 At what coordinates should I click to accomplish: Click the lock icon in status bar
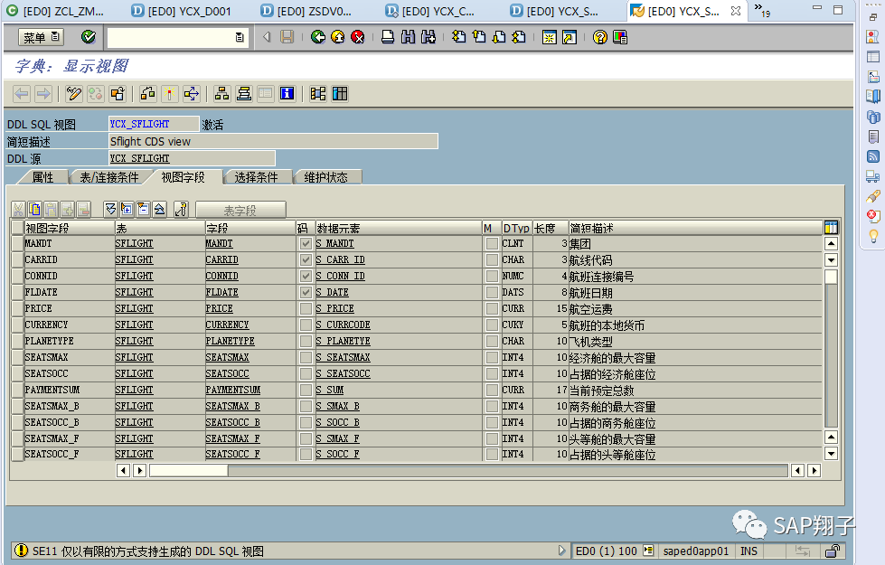point(833,551)
